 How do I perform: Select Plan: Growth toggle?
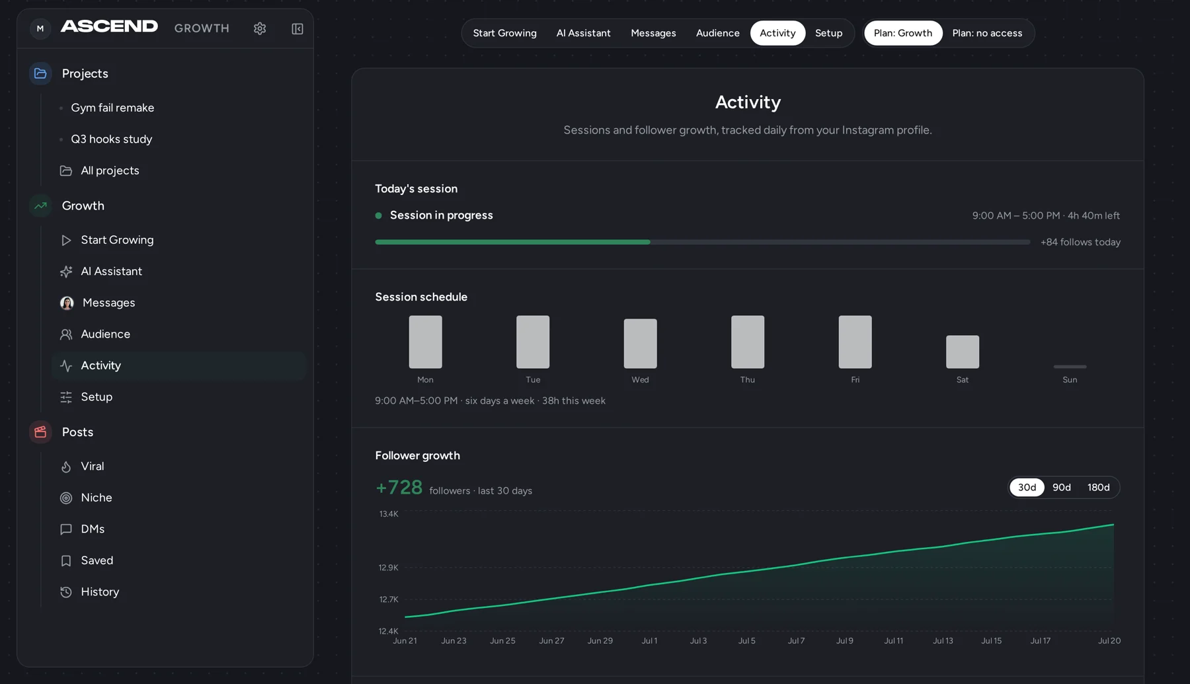coord(902,33)
